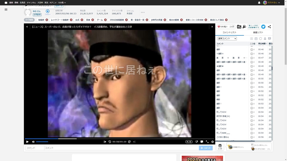Show next news ticker item
This screenshot has width=287, height=161.
click(212, 27)
